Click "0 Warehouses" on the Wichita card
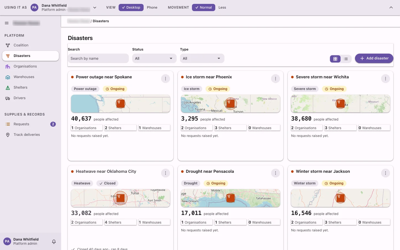400x250 pixels. [x=374, y=128]
